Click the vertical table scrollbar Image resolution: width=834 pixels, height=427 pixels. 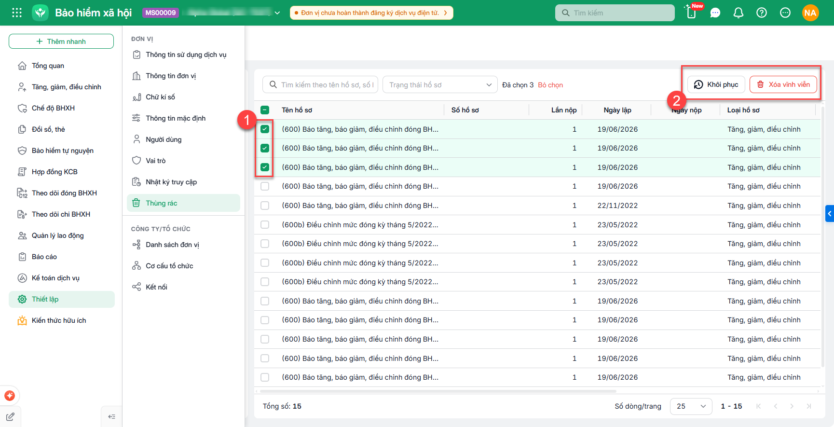click(823, 236)
